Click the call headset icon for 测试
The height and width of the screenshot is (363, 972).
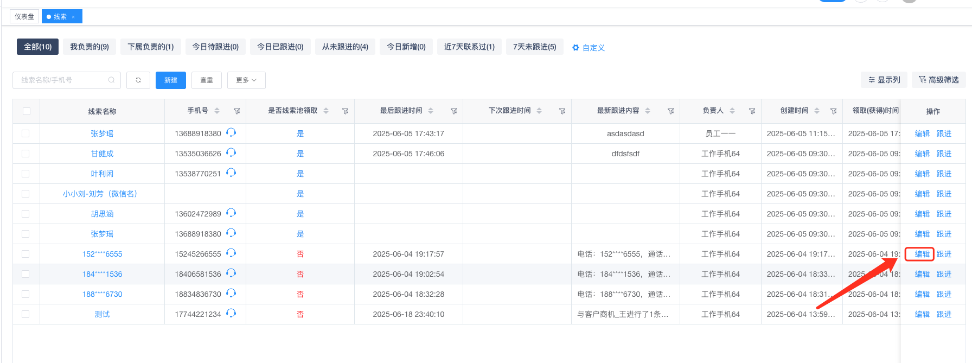coord(231,314)
